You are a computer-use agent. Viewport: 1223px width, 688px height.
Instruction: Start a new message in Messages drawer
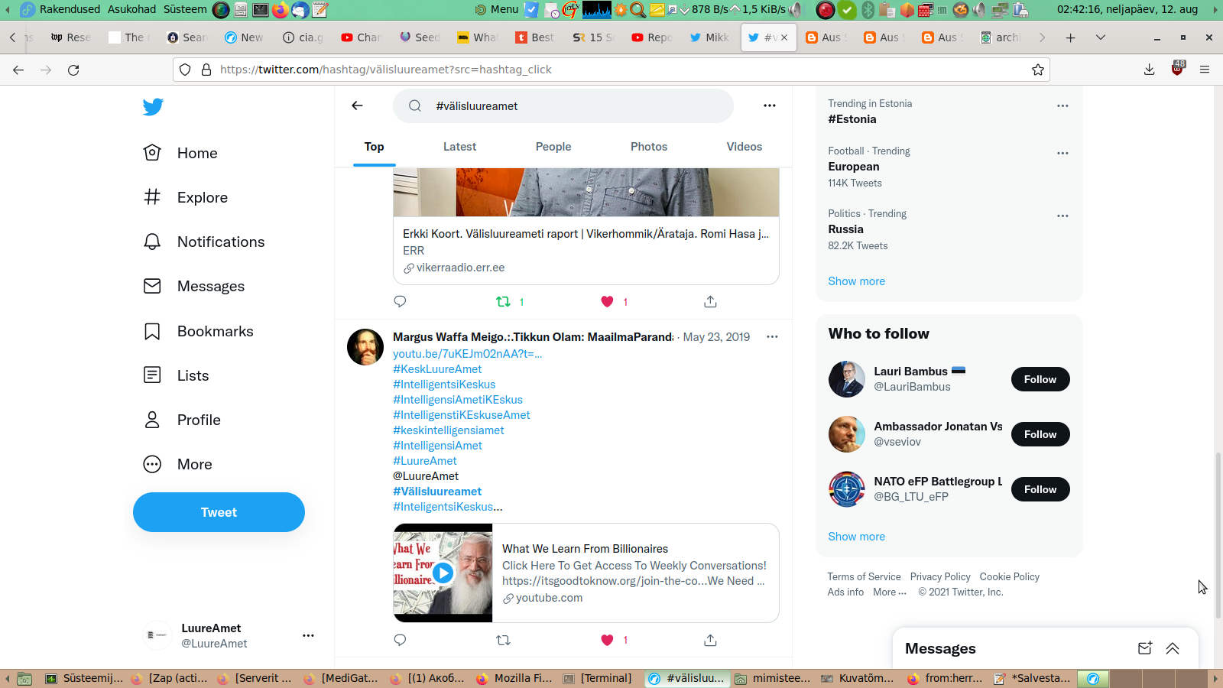pos(1144,648)
